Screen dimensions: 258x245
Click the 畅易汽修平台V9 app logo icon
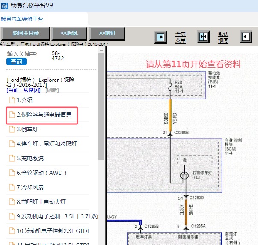[4, 6]
